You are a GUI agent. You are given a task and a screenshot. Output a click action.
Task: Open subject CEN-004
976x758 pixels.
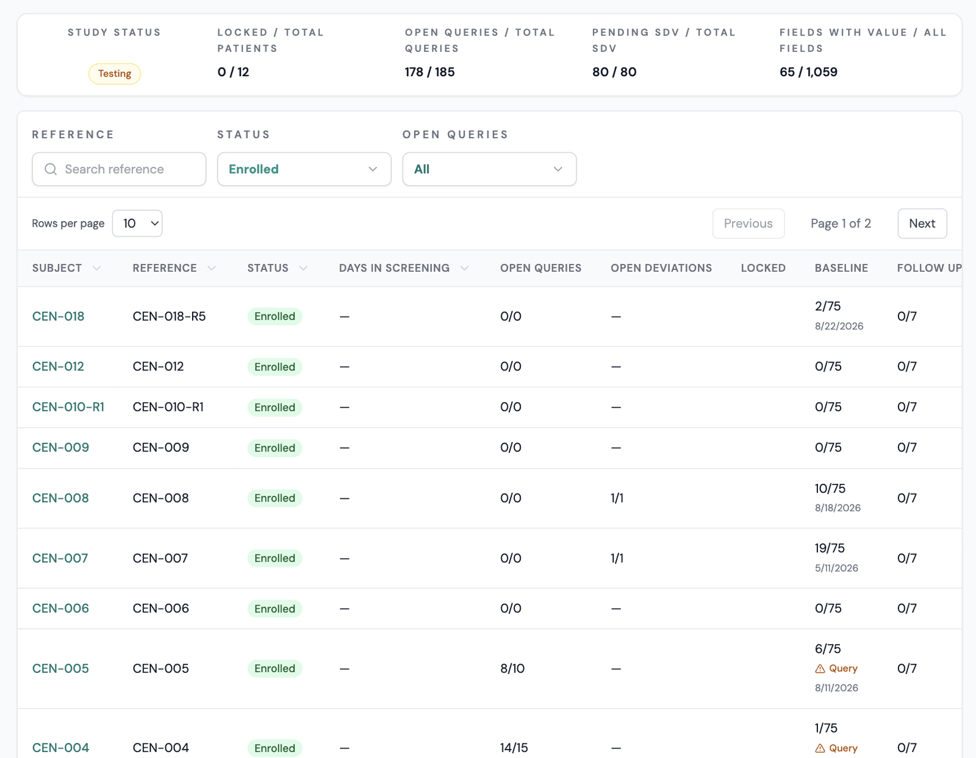point(60,748)
